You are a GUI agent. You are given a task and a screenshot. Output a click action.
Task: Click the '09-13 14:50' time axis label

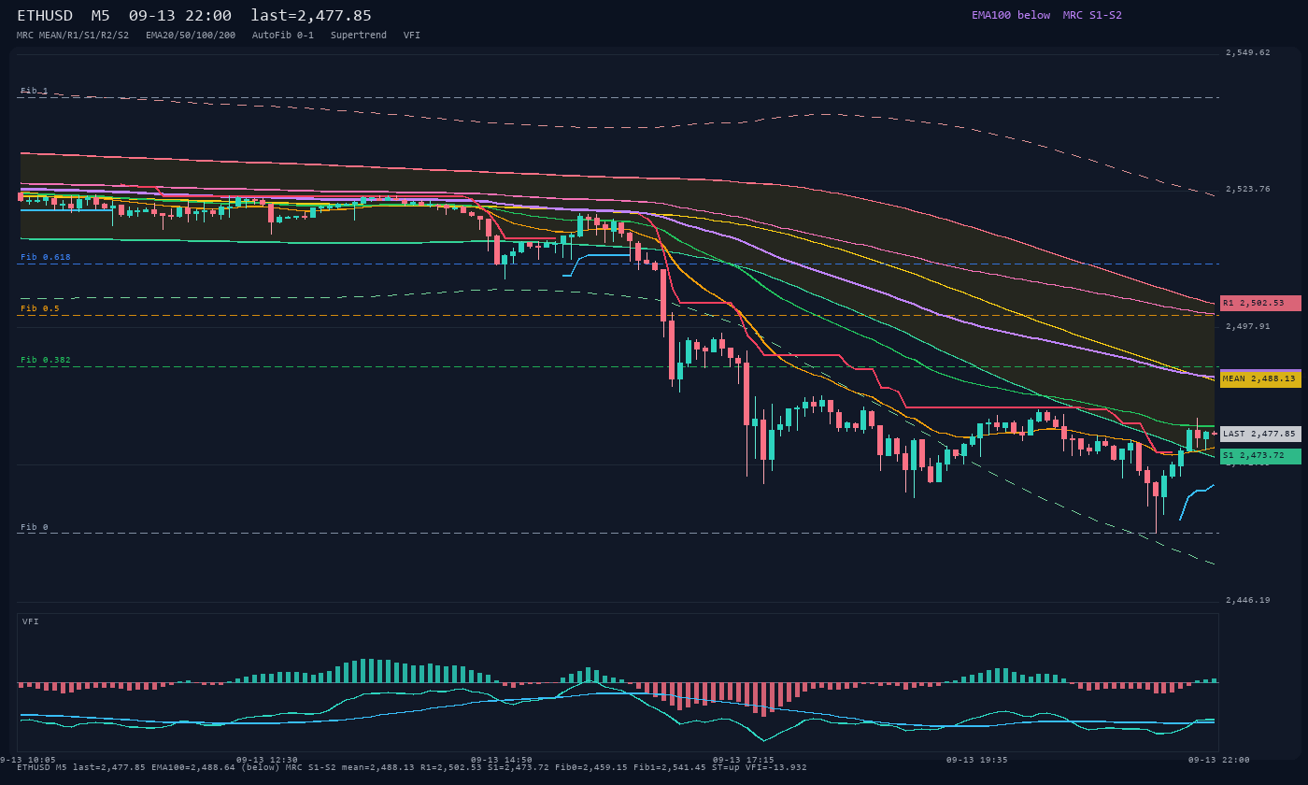click(x=502, y=760)
